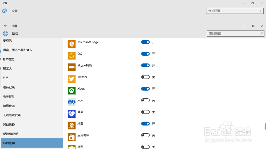Close the back 设置 window
The image size is (266, 149).
[x=261, y=3]
